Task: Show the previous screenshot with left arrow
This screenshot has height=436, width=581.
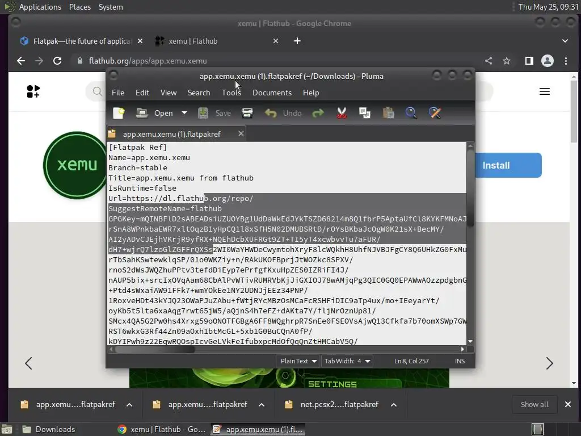Action: 28,363
